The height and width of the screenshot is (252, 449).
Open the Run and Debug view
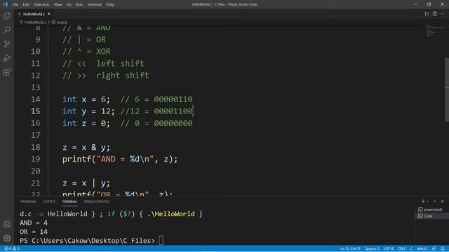pos(7,57)
